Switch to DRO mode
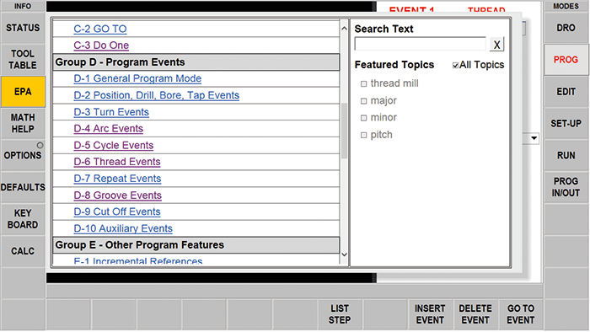 [566, 28]
